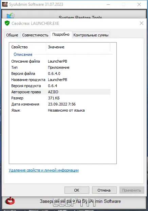Image resolution: width=148 pixels, height=211 pixels.
Task: Close the LAUNCHER.EXE properties dialog
Action: pos(142,23)
